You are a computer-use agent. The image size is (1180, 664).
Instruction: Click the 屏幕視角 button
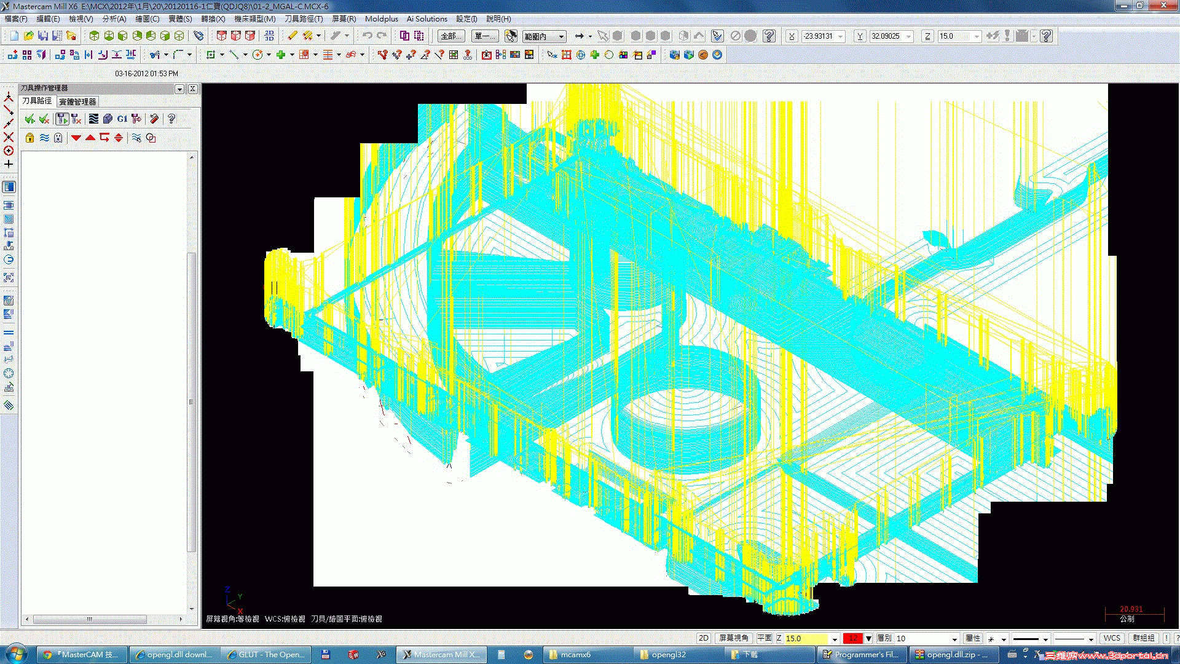733,638
